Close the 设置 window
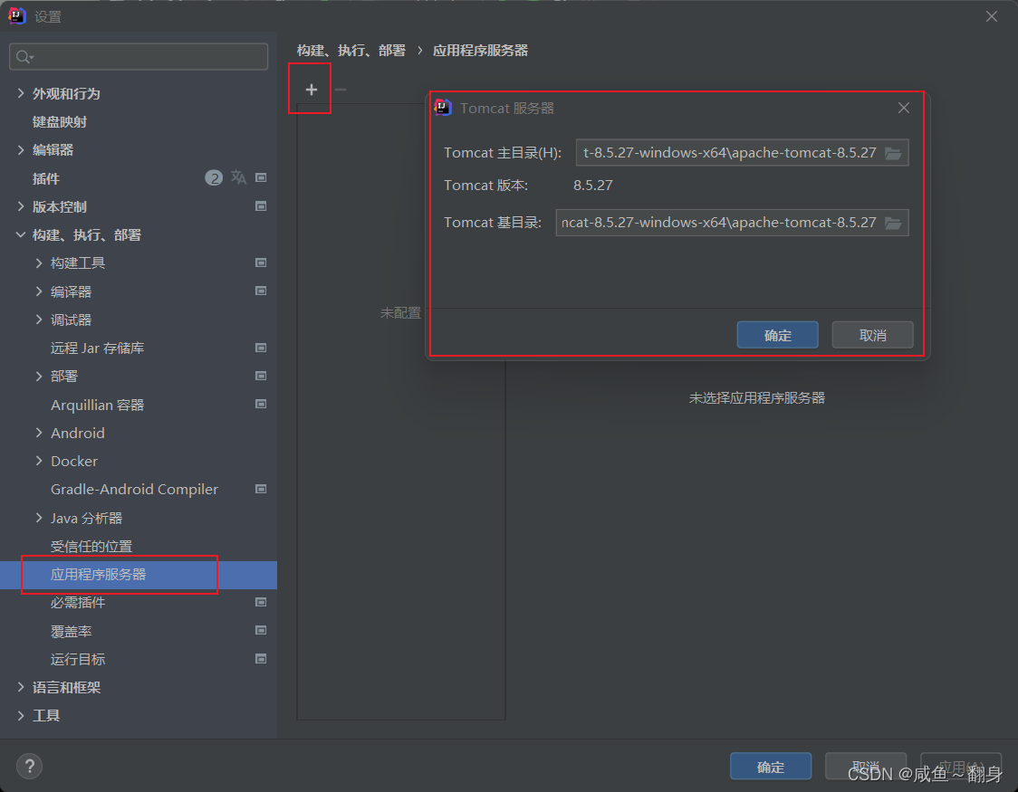 click(992, 16)
